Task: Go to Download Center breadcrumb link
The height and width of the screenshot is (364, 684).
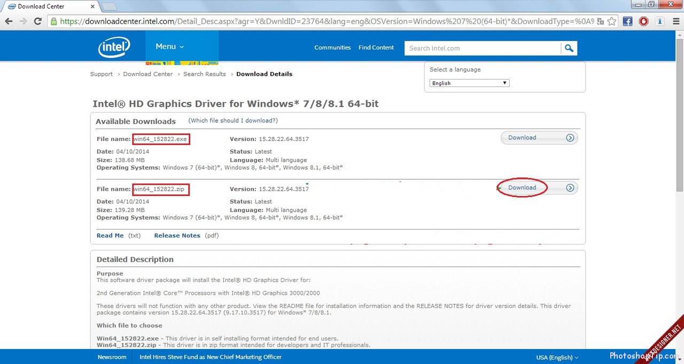Action: pyautogui.click(x=148, y=74)
